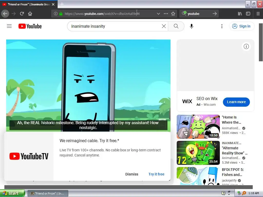263x197 pixels.
Task: Click 'We reimagined cable' promo heading
Action: [x=89, y=141]
